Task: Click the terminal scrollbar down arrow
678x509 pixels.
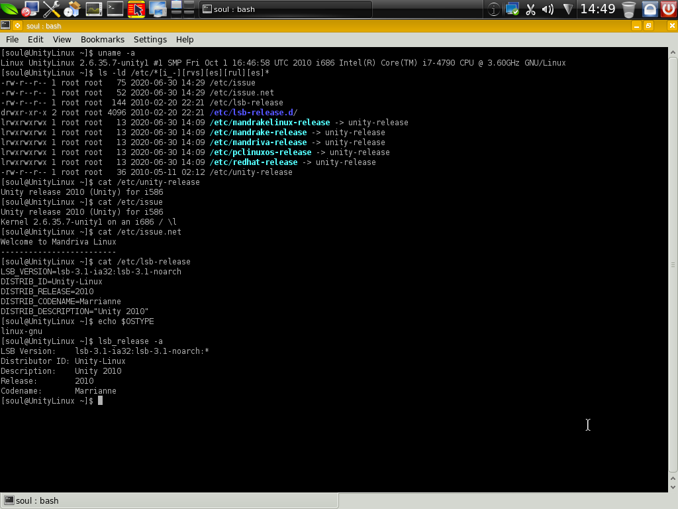Action: [673, 487]
